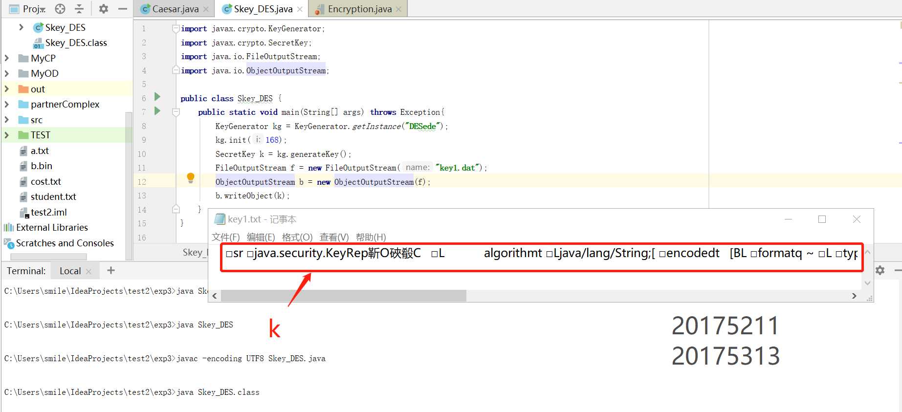Image resolution: width=902 pixels, height=412 pixels.
Task: Open Scratches and Consoles node
Action: pyautogui.click(x=59, y=243)
